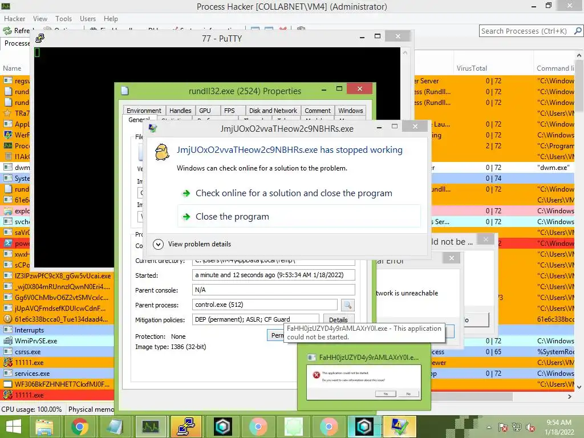Open the Tools menu

coord(64,19)
